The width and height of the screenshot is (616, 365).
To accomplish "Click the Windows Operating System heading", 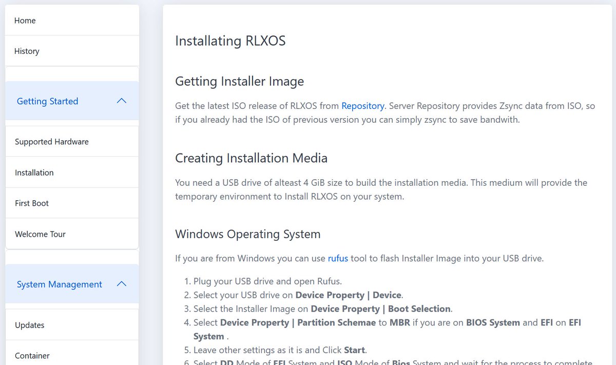I will pos(248,234).
